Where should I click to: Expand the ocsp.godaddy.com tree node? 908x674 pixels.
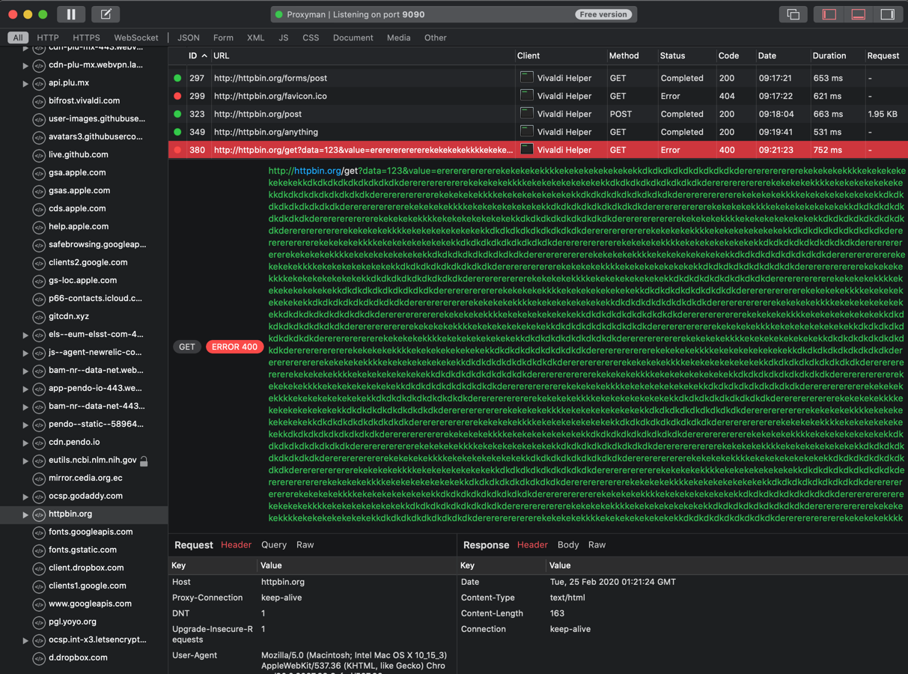point(25,497)
